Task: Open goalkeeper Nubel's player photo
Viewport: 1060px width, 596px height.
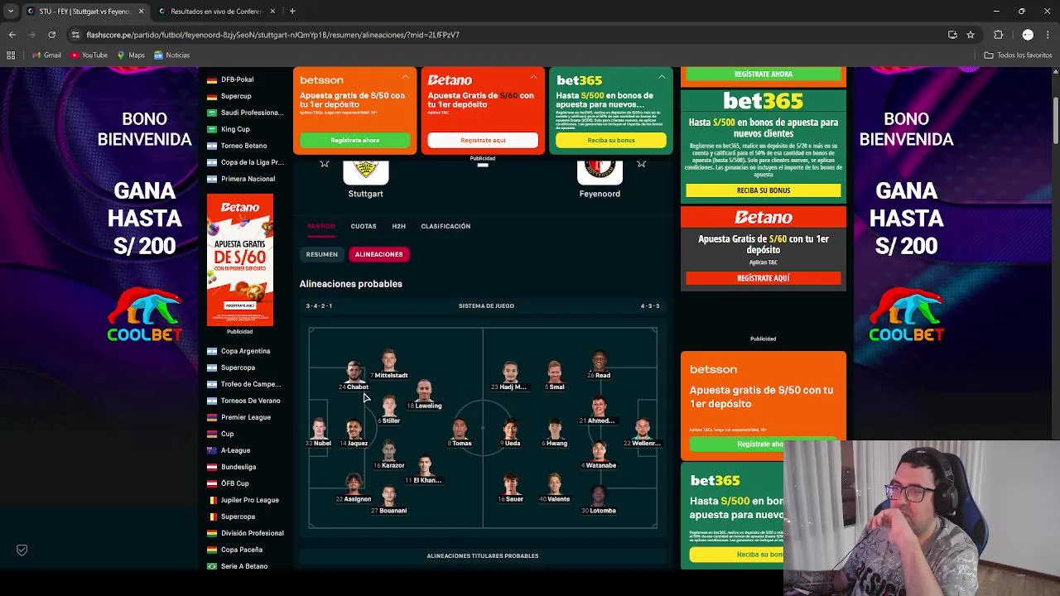Action: point(319,428)
